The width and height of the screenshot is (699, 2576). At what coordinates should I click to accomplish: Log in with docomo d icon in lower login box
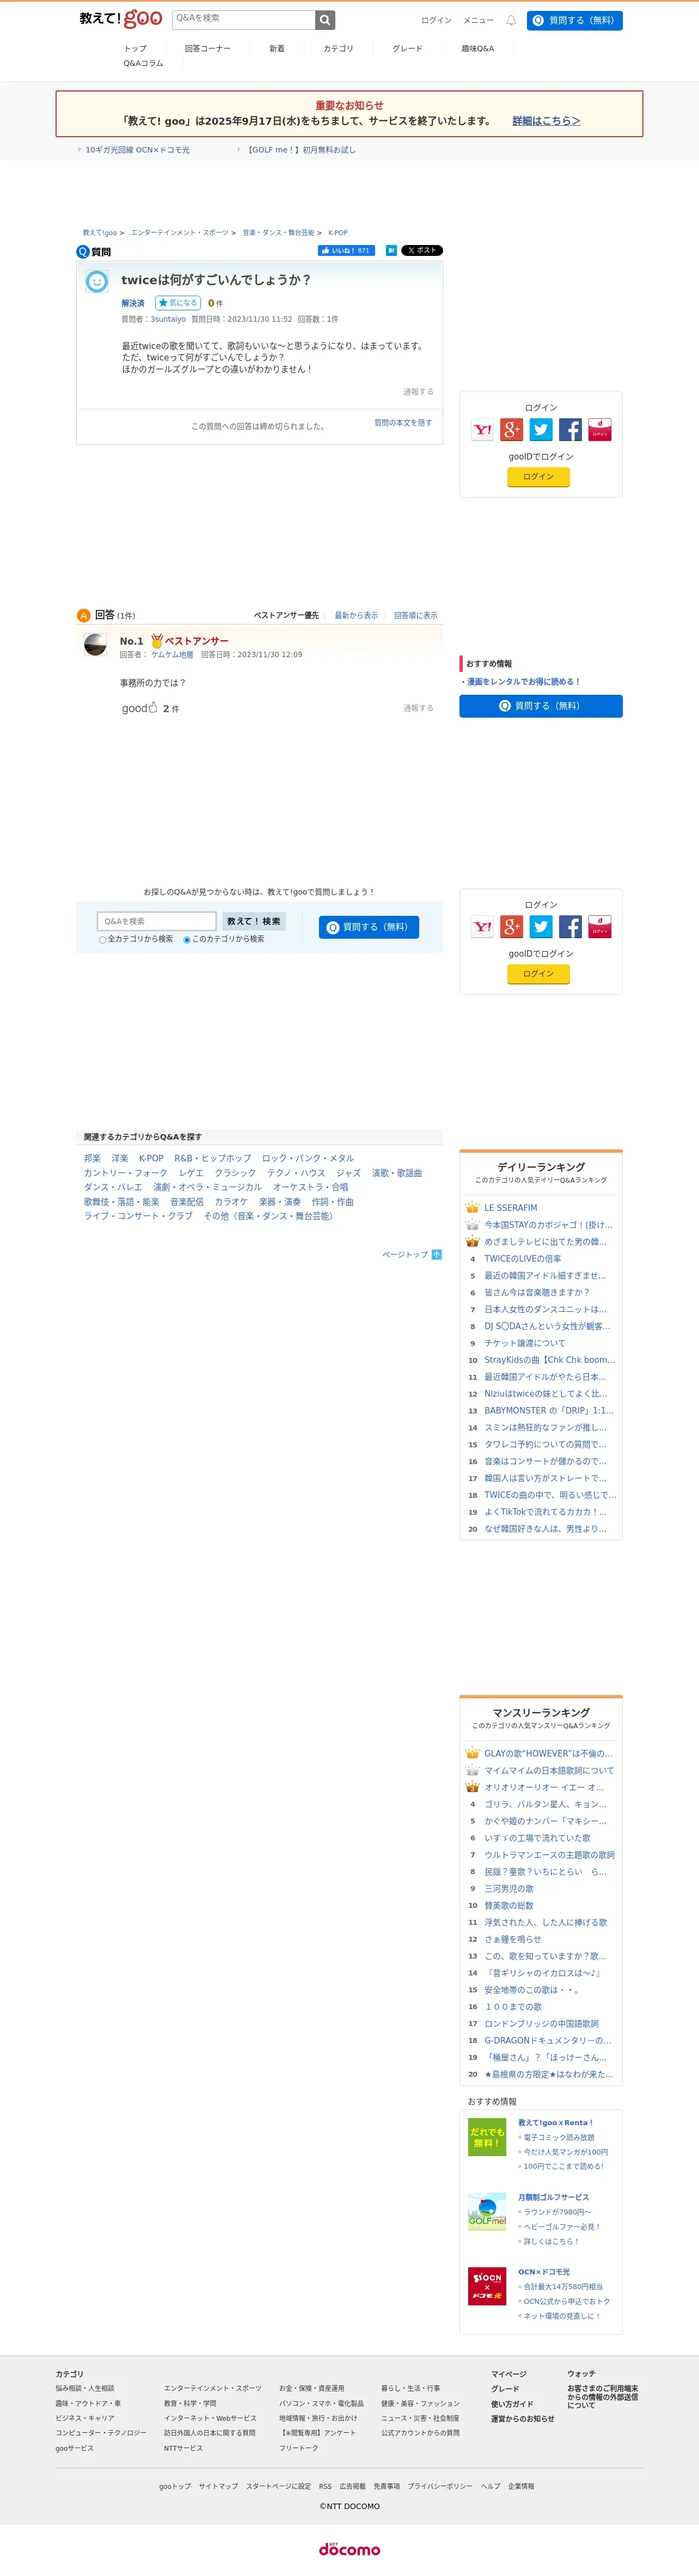pyautogui.click(x=600, y=927)
